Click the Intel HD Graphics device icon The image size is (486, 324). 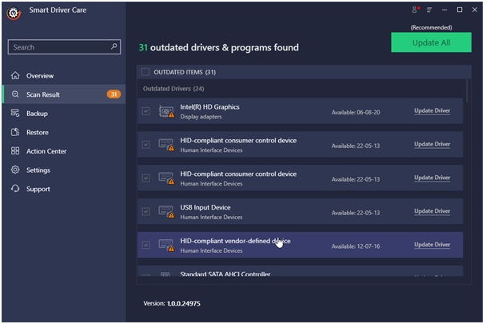[165, 111]
